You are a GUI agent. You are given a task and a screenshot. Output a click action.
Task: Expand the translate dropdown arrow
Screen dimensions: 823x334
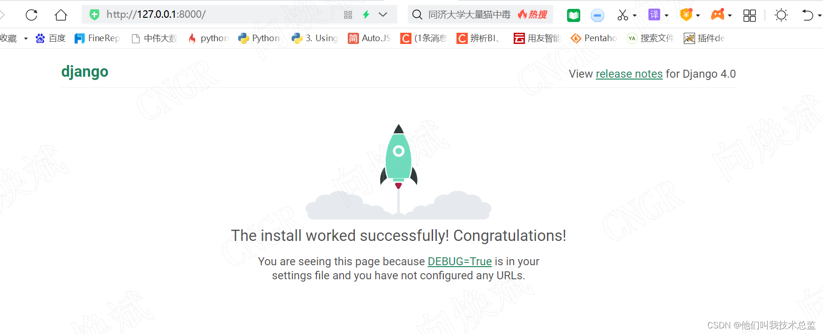666,15
